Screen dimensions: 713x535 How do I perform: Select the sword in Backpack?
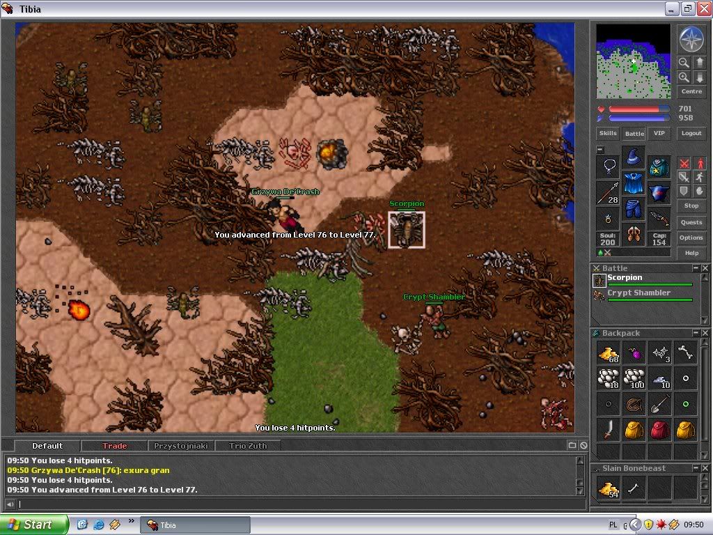[x=609, y=430]
